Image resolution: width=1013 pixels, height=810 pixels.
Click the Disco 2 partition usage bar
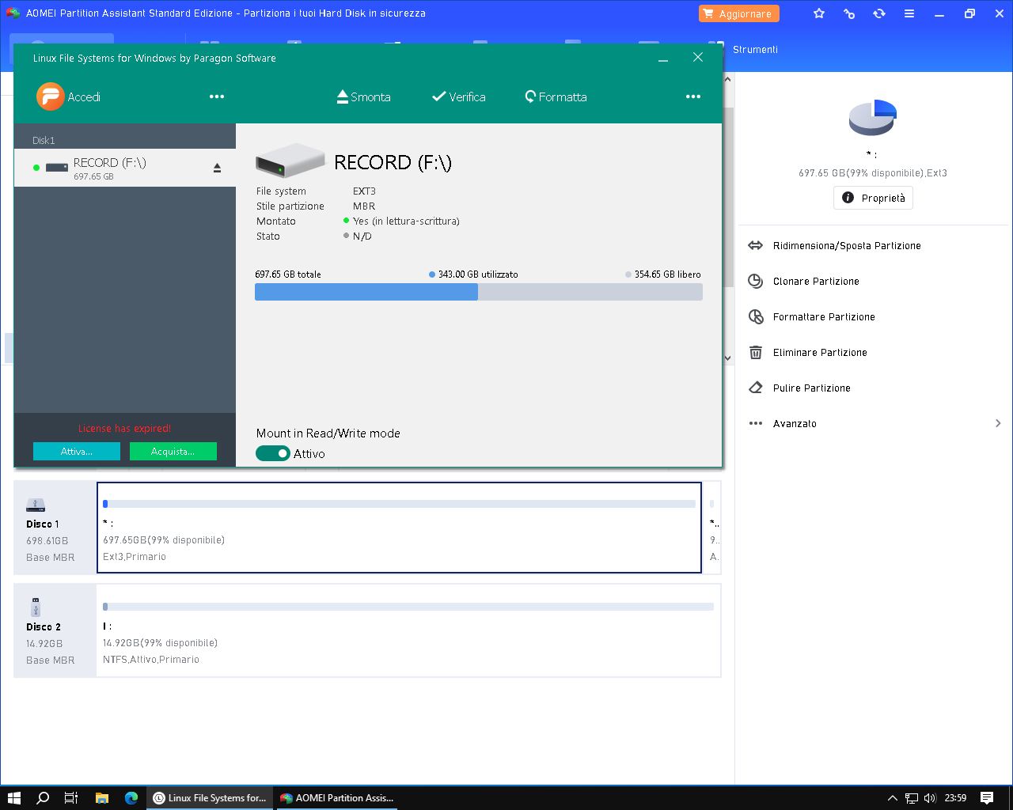click(408, 607)
